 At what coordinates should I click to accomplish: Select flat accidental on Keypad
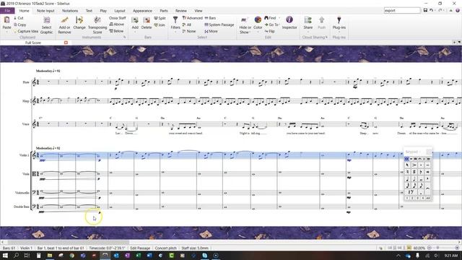coord(421,172)
